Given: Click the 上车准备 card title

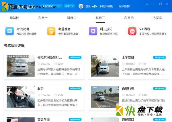Looking at the screenshot, I should tap(128, 57).
